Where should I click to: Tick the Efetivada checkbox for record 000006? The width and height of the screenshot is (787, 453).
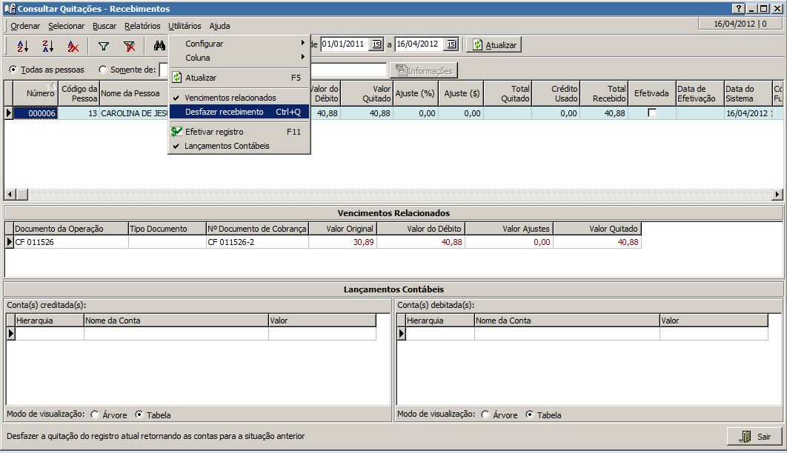[652, 113]
